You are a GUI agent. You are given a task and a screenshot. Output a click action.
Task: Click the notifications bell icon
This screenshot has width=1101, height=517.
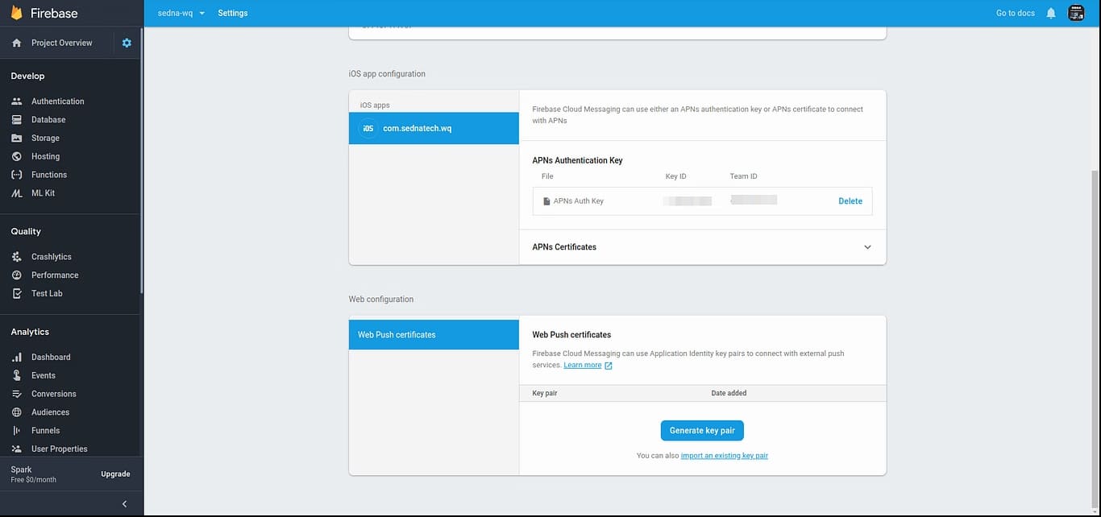[x=1050, y=13]
